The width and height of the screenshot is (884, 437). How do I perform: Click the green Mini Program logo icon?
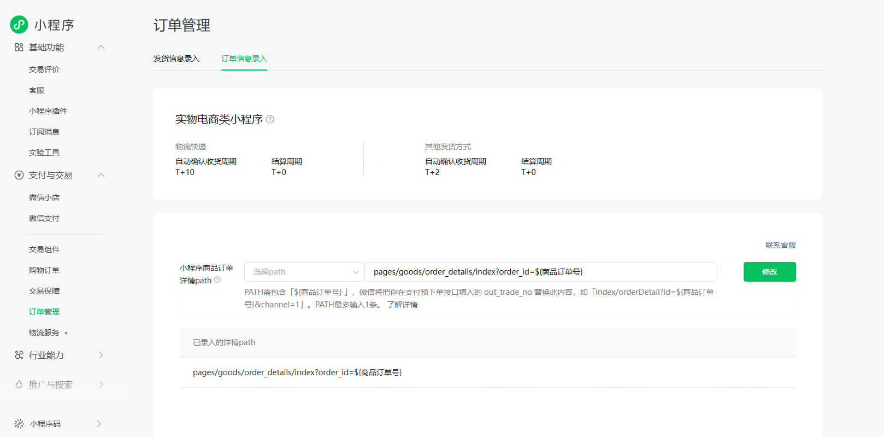(x=19, y=25)
